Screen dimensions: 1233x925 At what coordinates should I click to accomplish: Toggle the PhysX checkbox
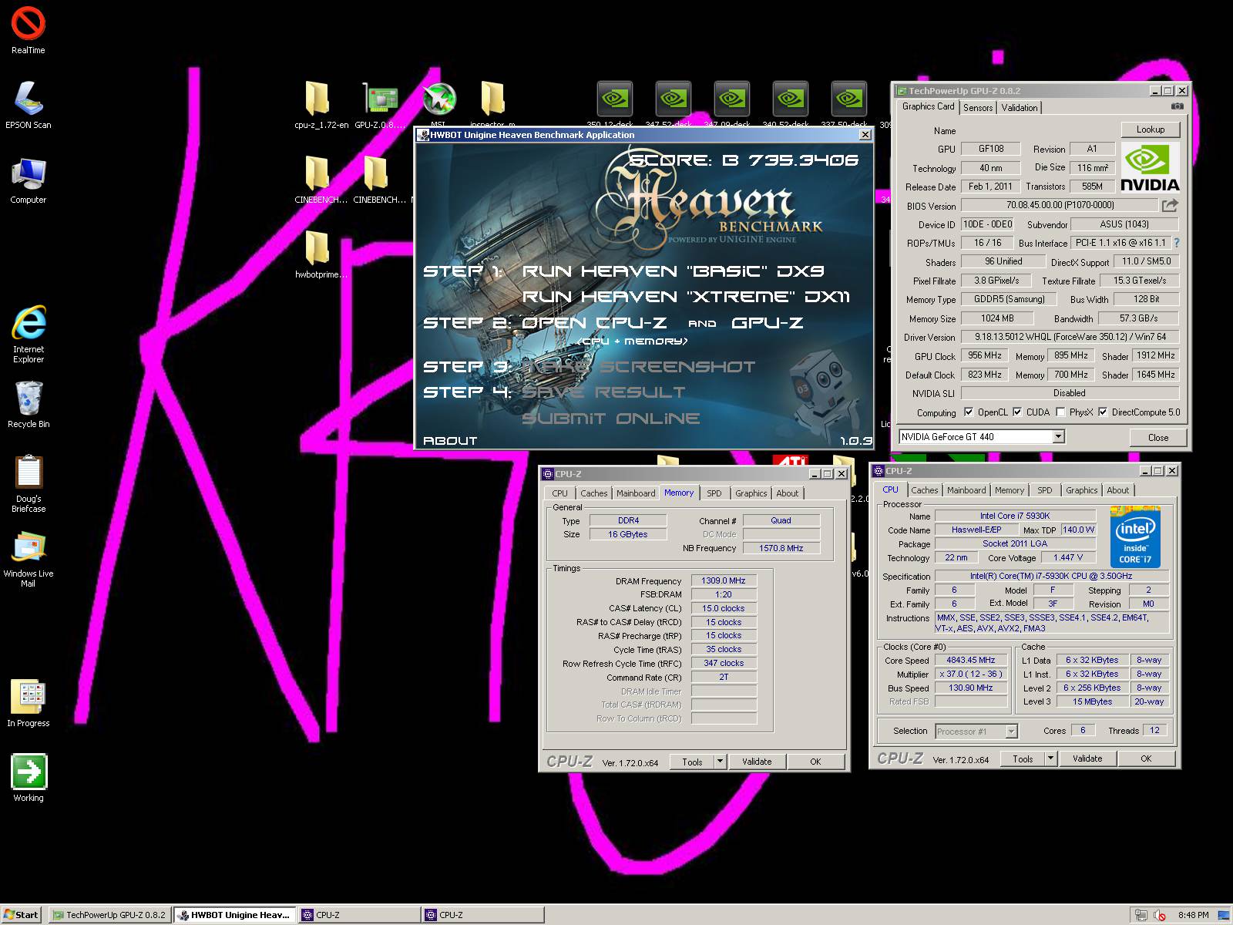[1060, 412]
